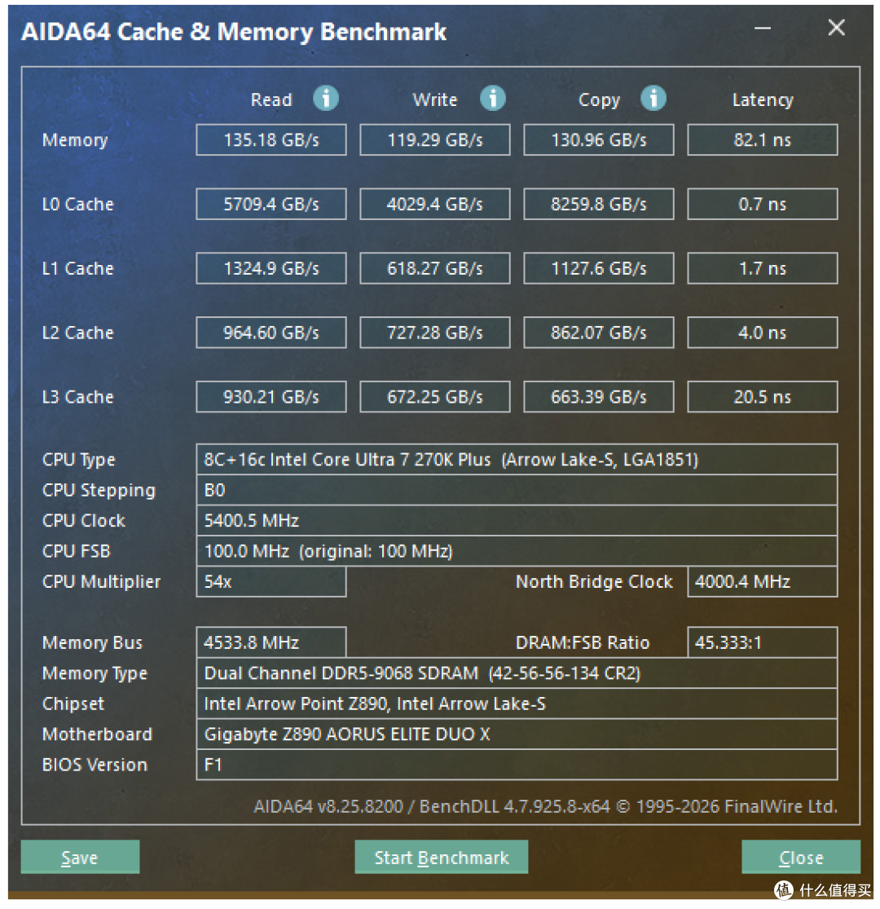Click the CPU Multiplier field 54x
The height and width of the screenshot is (909, 880).
(x=271, y=581)
